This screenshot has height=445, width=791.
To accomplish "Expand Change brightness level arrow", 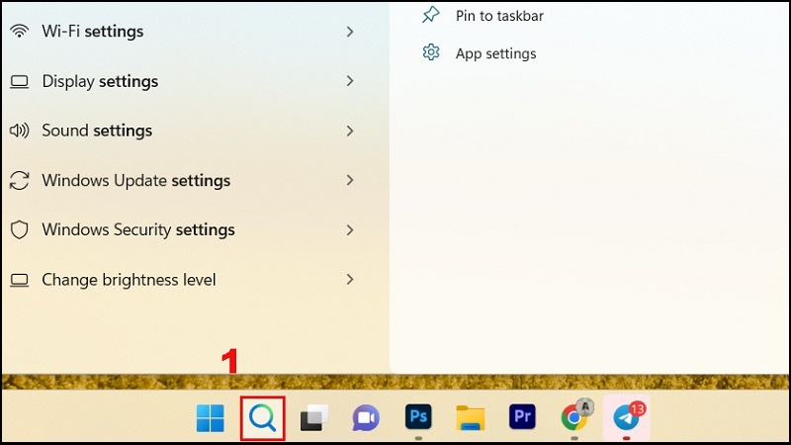I will pyautogui.click(x=349, y=280).
